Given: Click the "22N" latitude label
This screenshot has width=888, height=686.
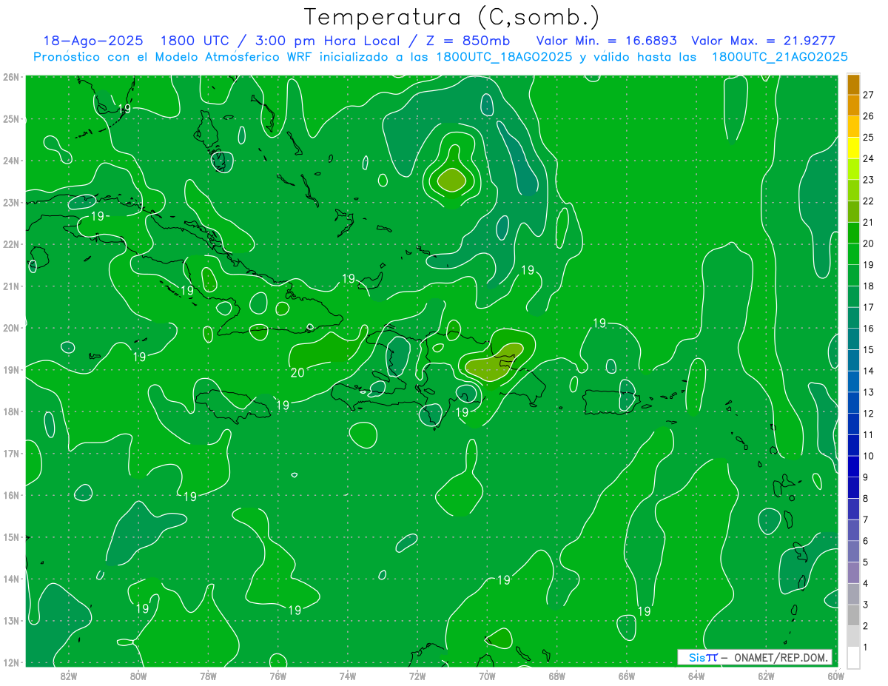Looking at the screenshot, I should coord(10,244).
